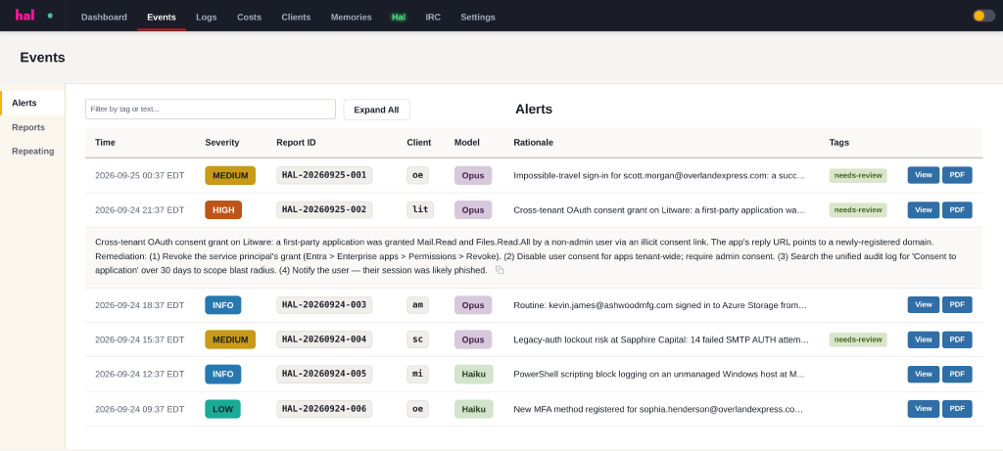Select the Events tab
Screen dimensions: 1003x451
pos(162,18)
